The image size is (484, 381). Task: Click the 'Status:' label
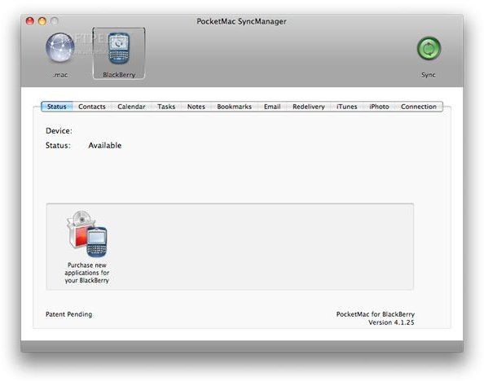coord(58,145)
